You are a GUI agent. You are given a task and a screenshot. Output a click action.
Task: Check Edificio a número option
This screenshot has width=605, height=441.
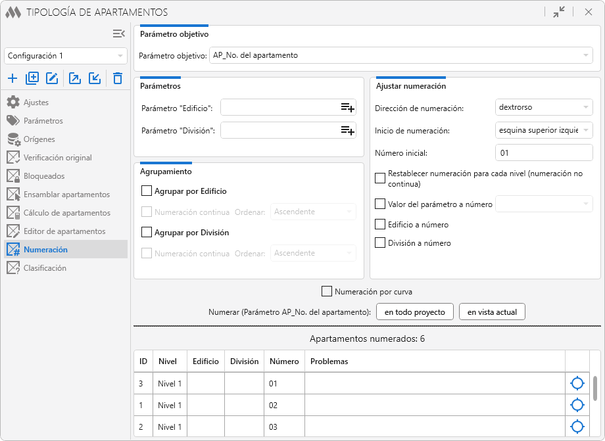tap(380, 225)
